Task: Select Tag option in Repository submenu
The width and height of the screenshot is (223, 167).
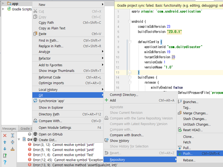Action: 200,107
